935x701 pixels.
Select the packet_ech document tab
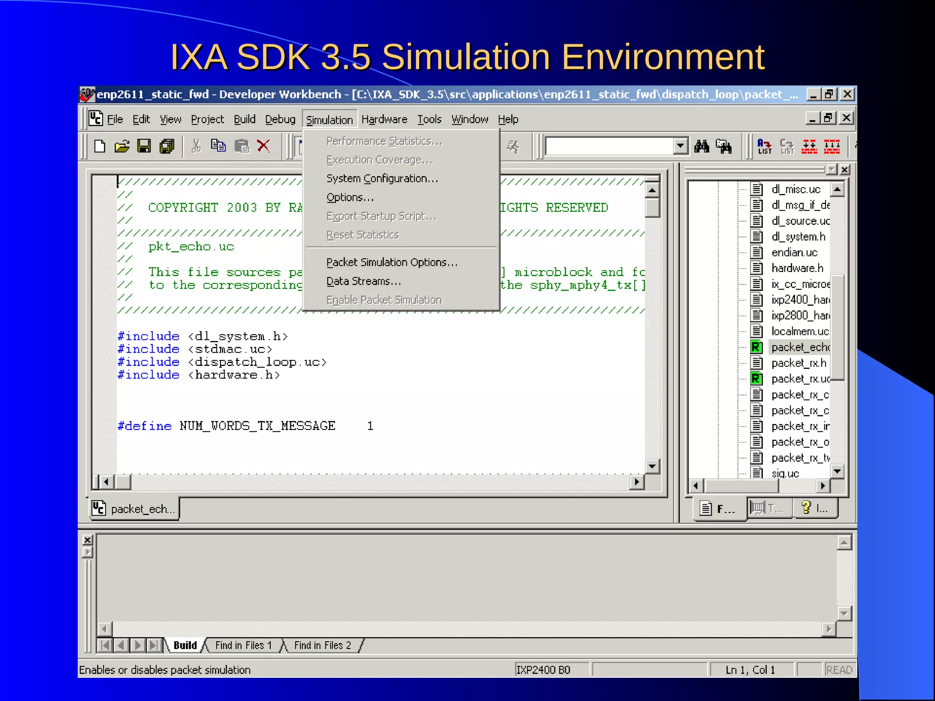pos(134,509)
